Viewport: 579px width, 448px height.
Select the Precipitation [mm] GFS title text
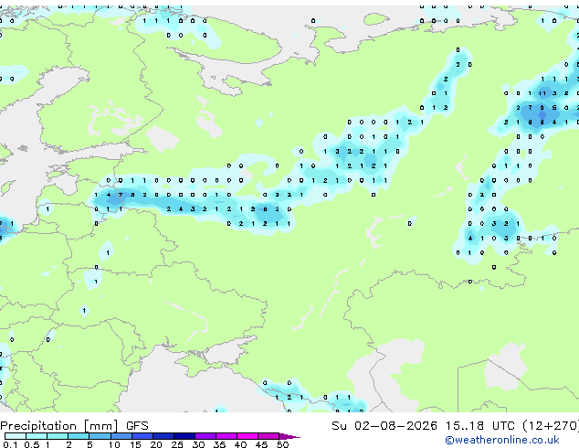pyautogui.click(x=74, y=426)
